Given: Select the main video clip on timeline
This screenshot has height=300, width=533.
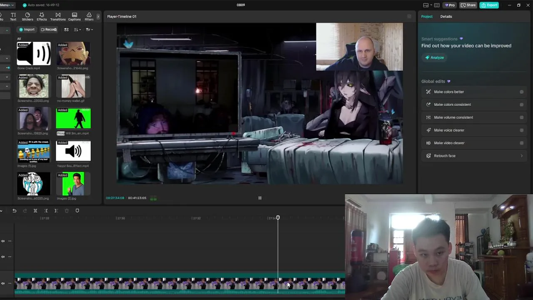Looking at the screenshot, I should pos(179,283).
